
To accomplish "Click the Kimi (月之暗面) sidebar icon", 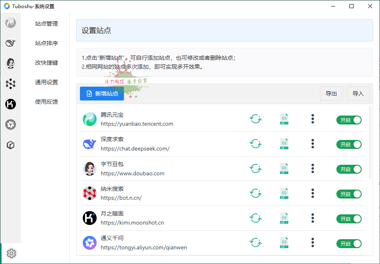I will (x=11, y=104).
